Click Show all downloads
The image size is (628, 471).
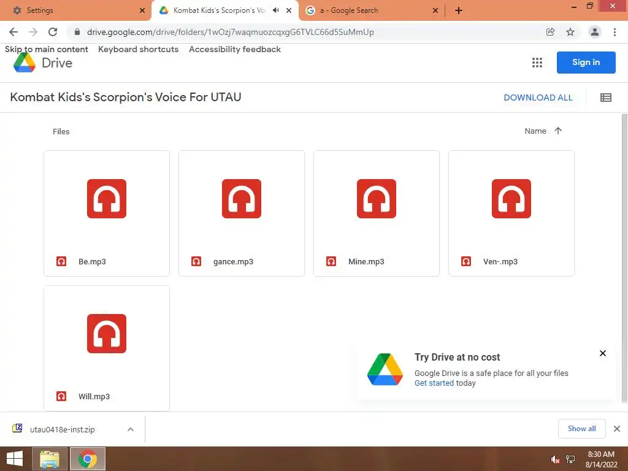(x=582, y=429)
